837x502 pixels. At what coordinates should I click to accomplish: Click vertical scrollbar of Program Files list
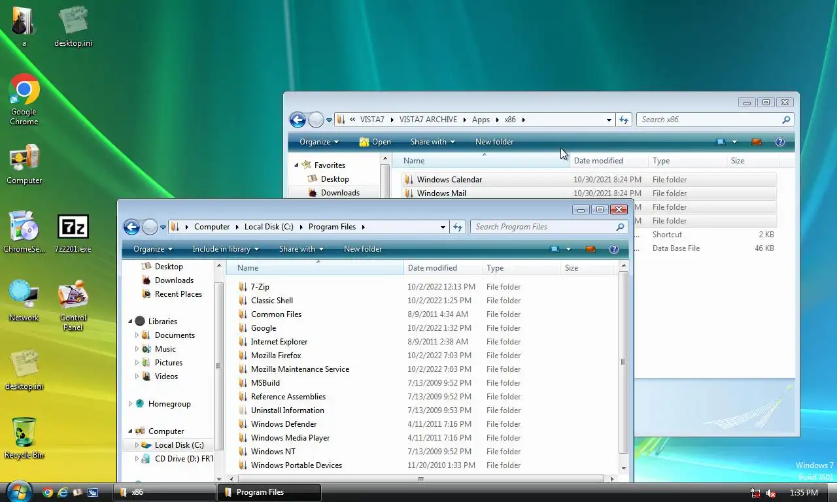(623, 362)
